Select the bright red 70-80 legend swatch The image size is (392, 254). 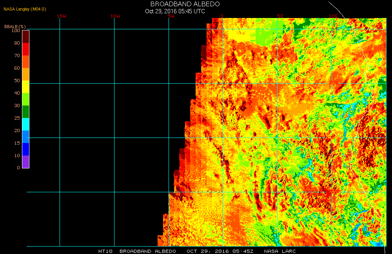point(25,49)
